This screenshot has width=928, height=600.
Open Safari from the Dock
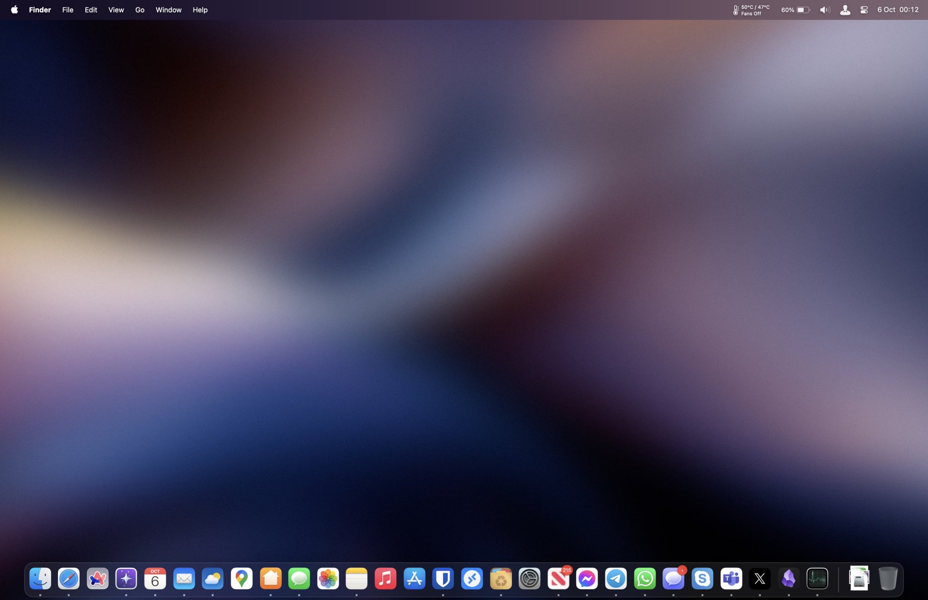[x=69, y=579]
